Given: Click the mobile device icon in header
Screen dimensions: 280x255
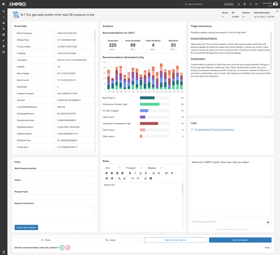Looking at the screenshot, I should [x=251, y=4].
